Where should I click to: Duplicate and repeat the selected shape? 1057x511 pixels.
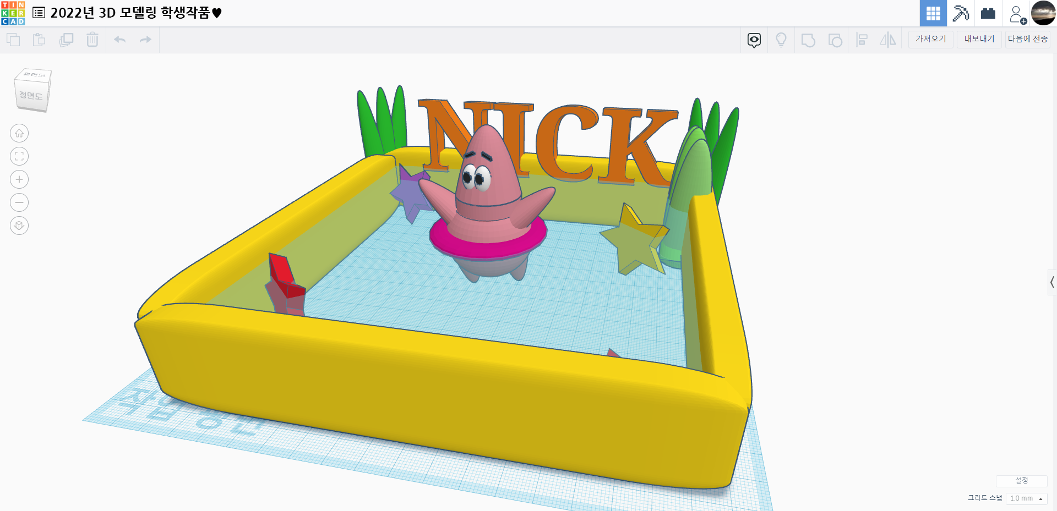tap(66, 40)
